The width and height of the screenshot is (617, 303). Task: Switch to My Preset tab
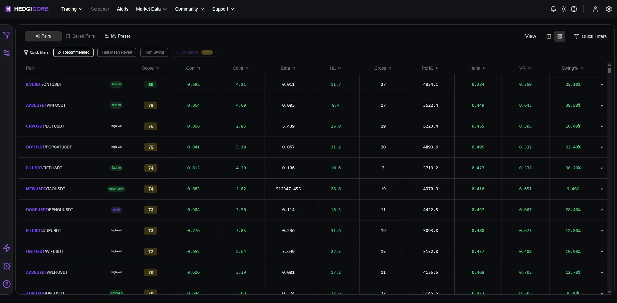point(117,36)
